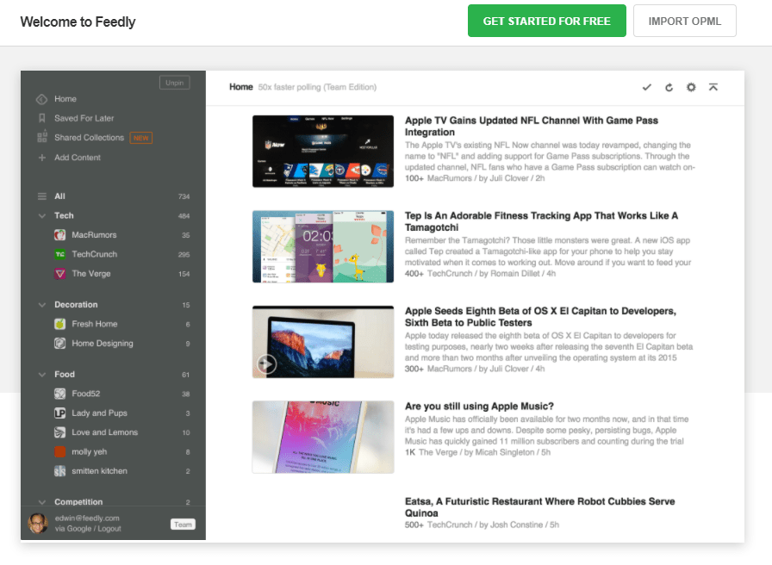Collapse the Tech category chevron

pyautogui.click(x=42, y=215)
